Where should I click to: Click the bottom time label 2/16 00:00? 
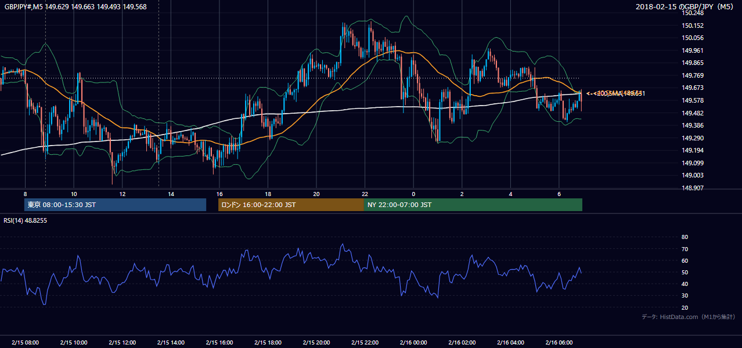(x=413, y=343)
